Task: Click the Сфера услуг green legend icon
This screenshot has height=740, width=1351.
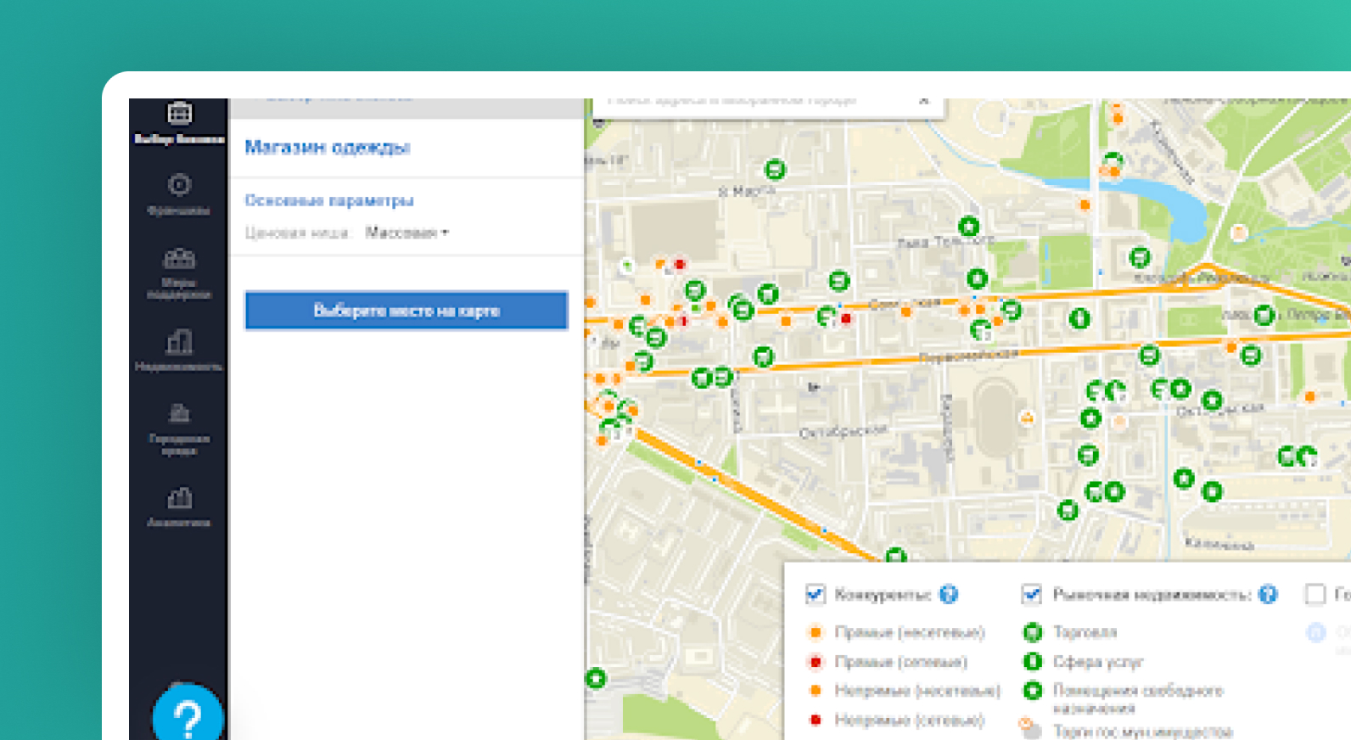Action: (1033, 661)
